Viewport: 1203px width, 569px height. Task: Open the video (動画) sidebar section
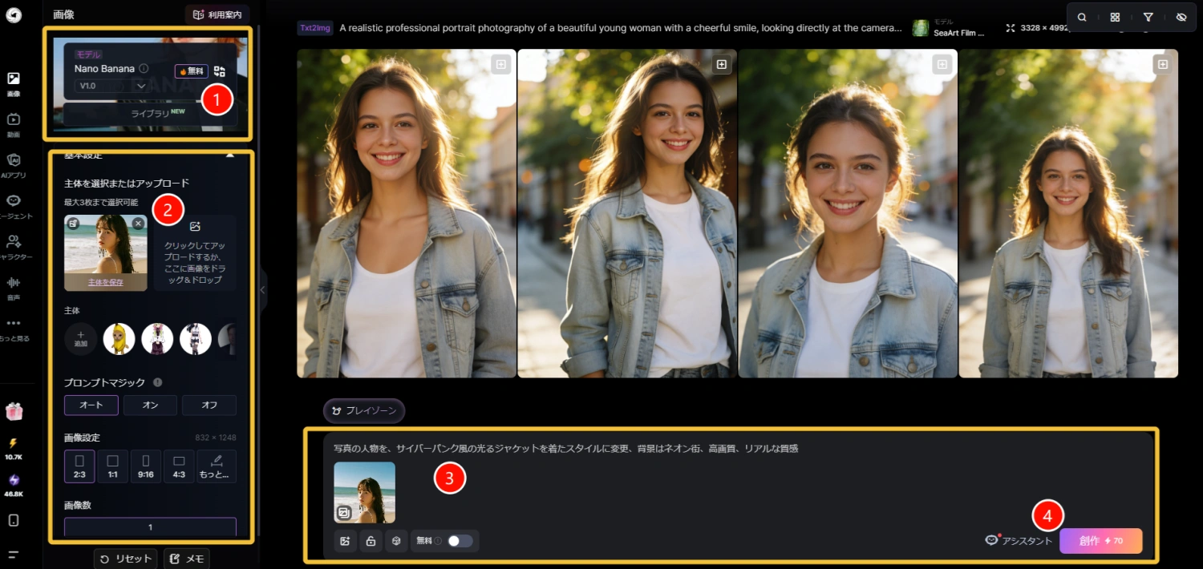14,124
